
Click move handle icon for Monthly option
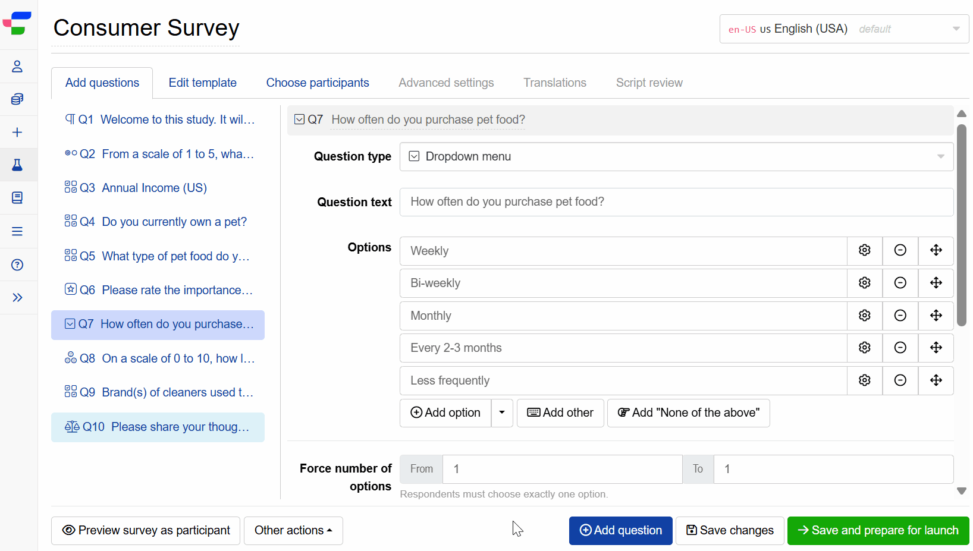click(936, 316)
